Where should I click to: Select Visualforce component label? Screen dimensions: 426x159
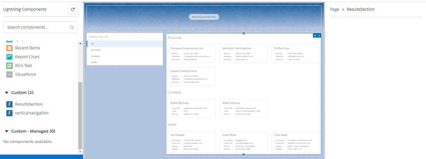click(25, 74)
